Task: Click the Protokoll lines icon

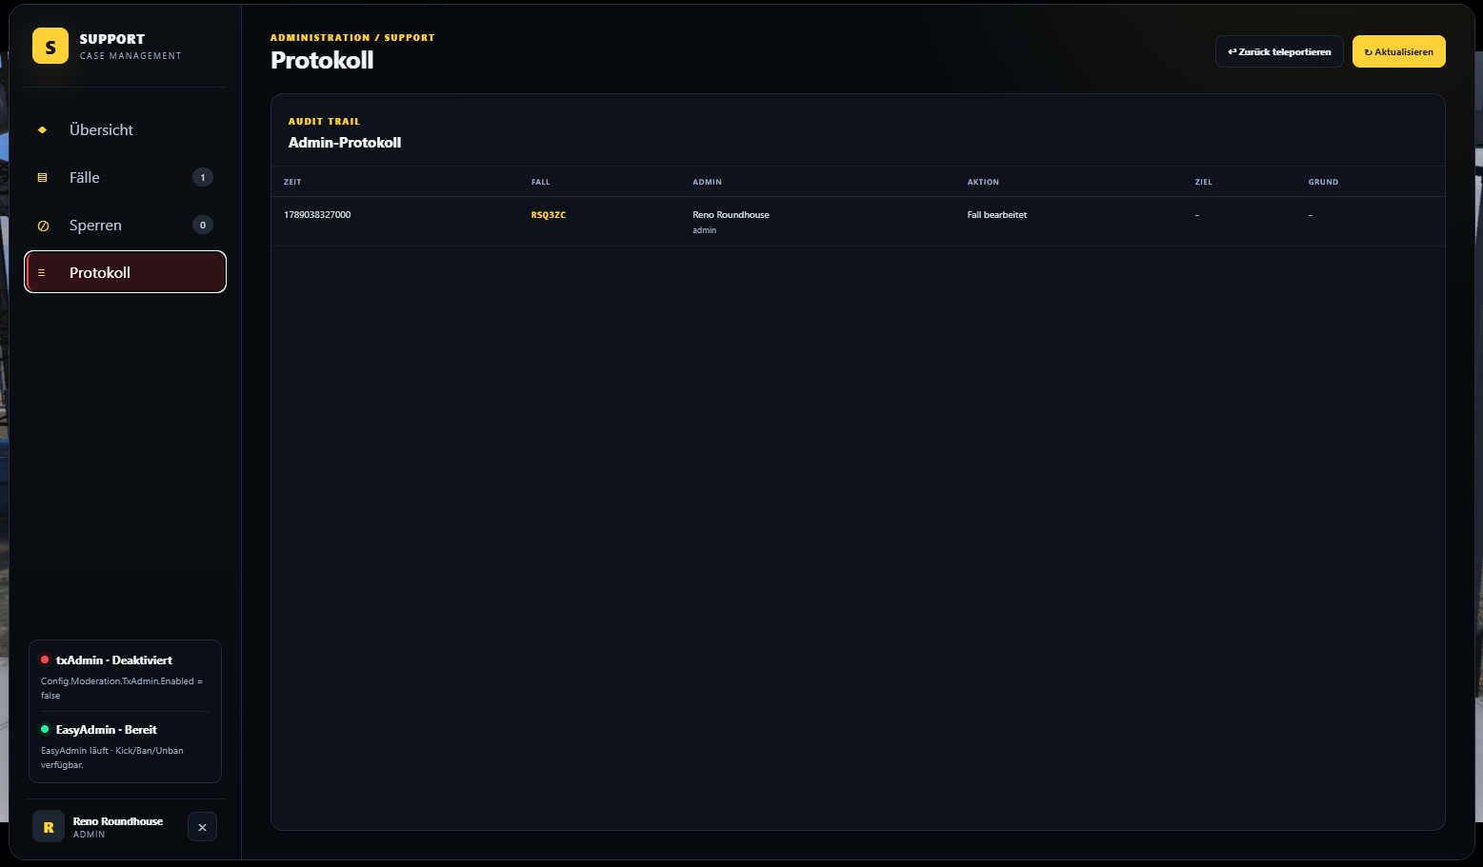Action: [x=41, y=272]
